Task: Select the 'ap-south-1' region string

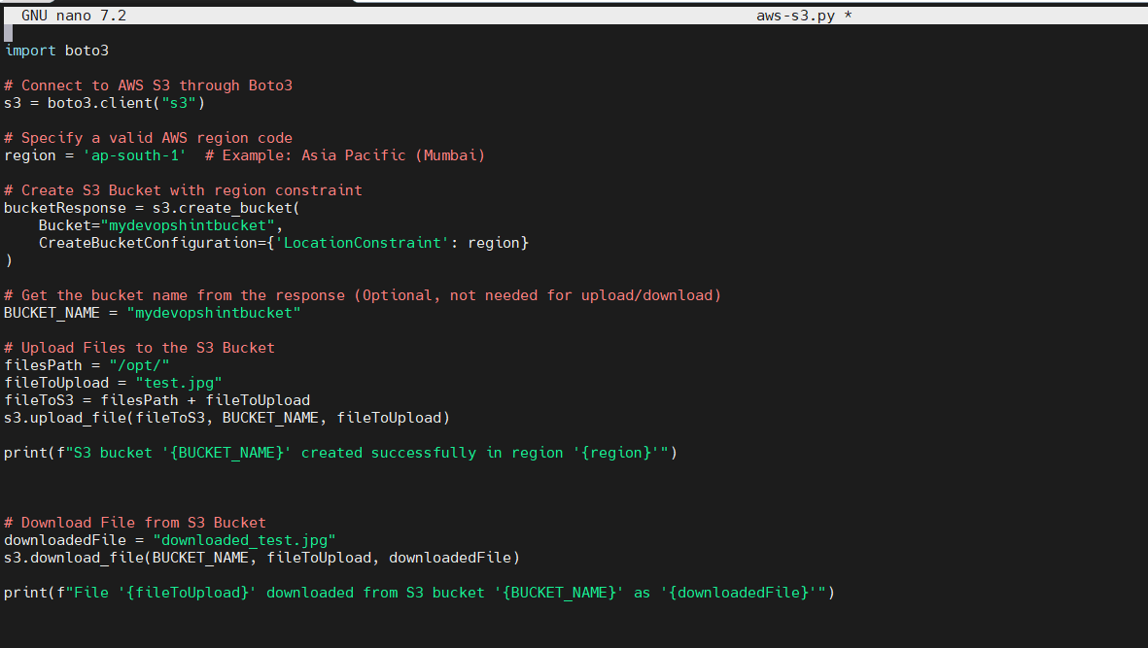Action: (134, 154)
